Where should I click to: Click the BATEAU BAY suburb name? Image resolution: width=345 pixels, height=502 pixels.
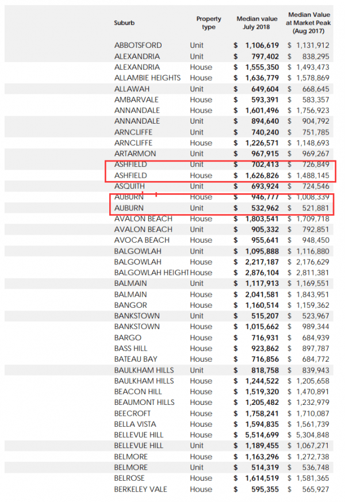137,359
